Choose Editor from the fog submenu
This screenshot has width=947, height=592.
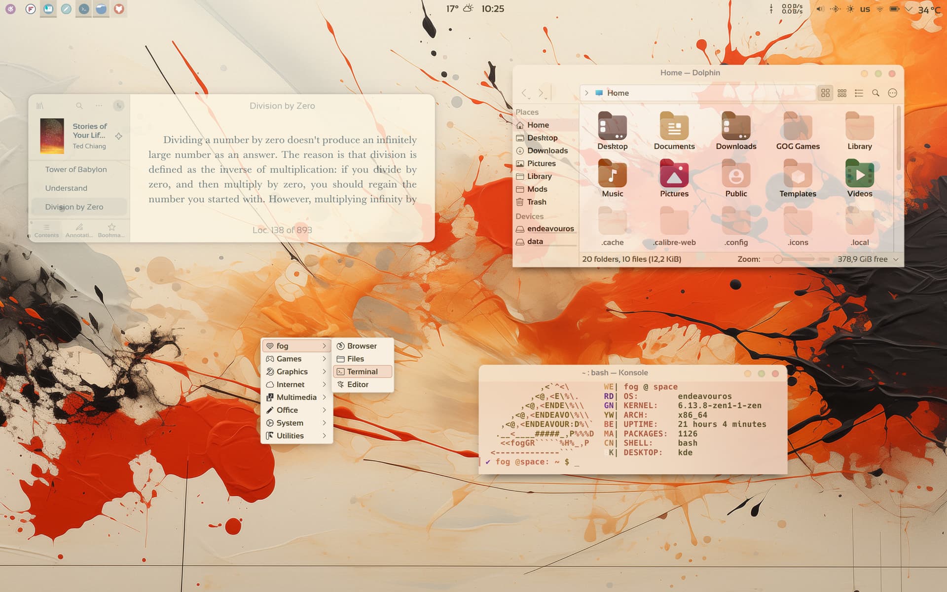[363, 384]
